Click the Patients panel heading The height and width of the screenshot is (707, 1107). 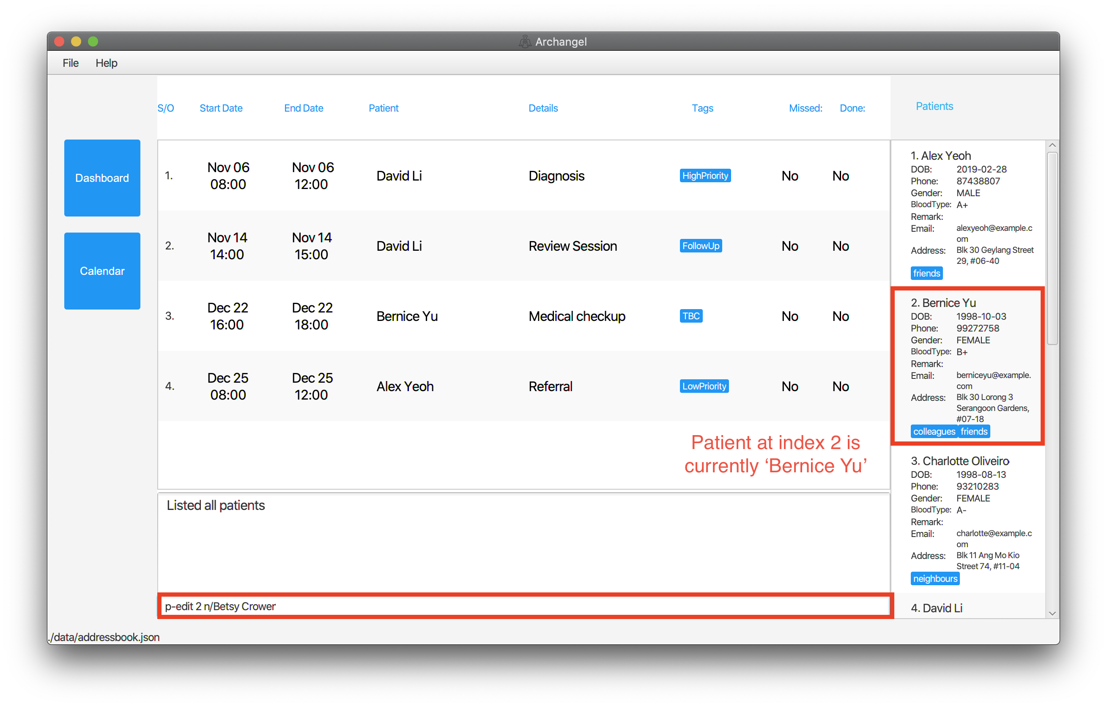[x=934, y=106]
